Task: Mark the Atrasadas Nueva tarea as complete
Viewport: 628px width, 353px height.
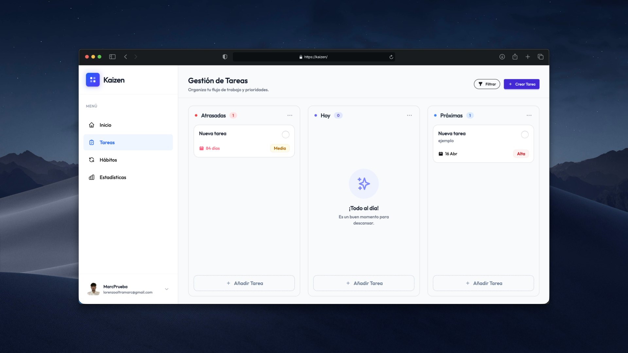Action: click(286, 135)
